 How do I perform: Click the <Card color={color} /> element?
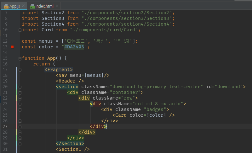tap(144, 115)
